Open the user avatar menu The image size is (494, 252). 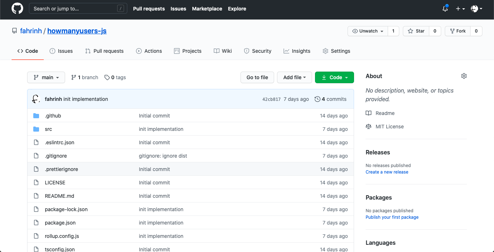tap(477, 9)
